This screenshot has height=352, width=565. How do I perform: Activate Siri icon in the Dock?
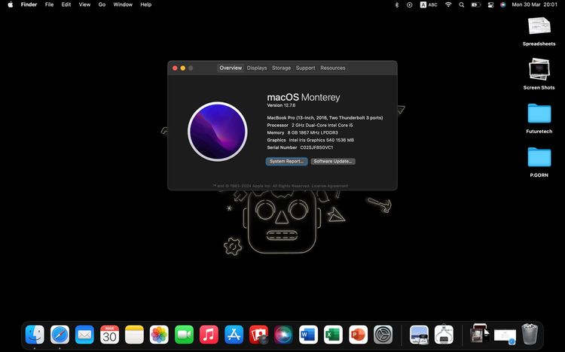283,335
